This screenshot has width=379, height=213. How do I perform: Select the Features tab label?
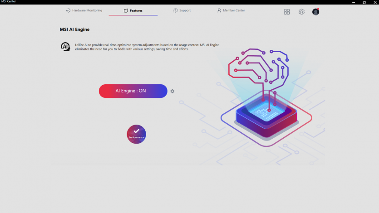(136, 10)
